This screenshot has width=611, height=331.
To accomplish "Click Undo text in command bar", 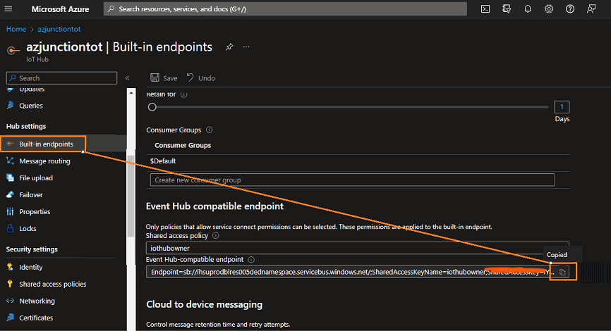I will coord(207,78).
